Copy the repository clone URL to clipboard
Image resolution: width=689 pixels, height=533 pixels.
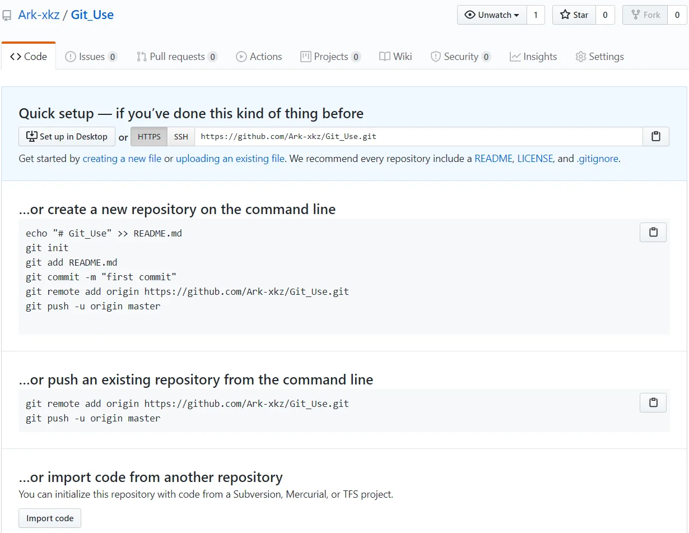pyautogui.click(x=655, y=136)
